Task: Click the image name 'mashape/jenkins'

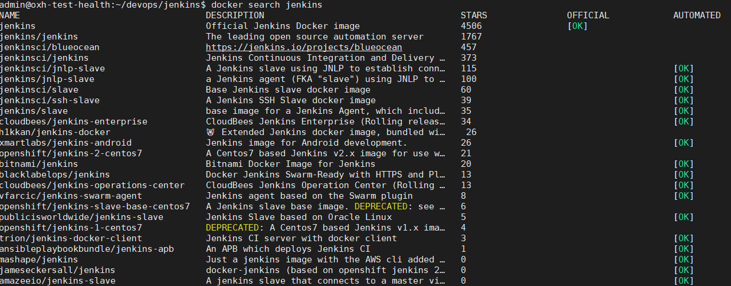Action: tap(38, 259)
